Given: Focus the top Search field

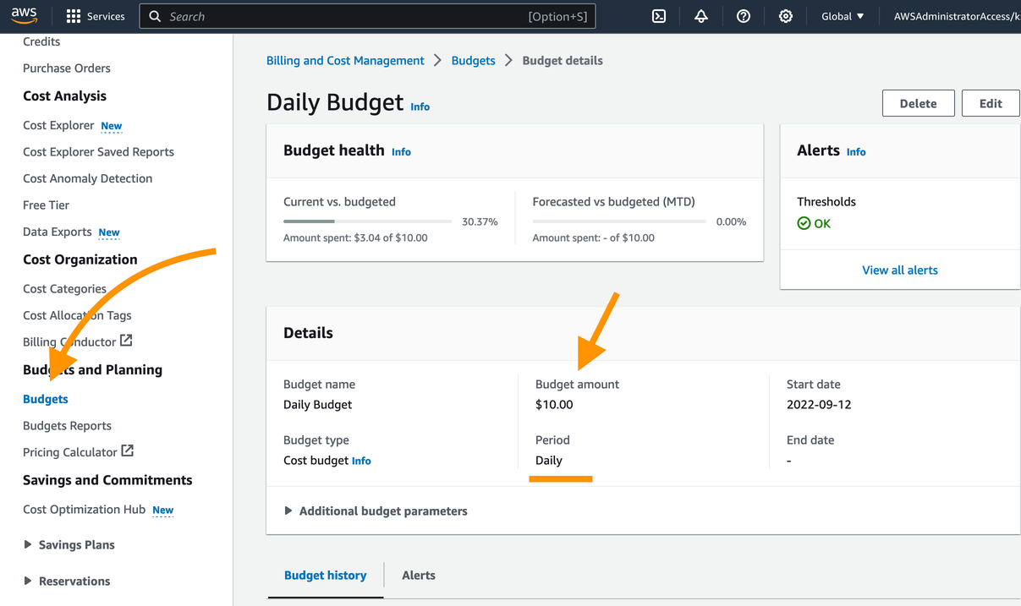Looking at the screenshot, I should click(x=367, y=16).
